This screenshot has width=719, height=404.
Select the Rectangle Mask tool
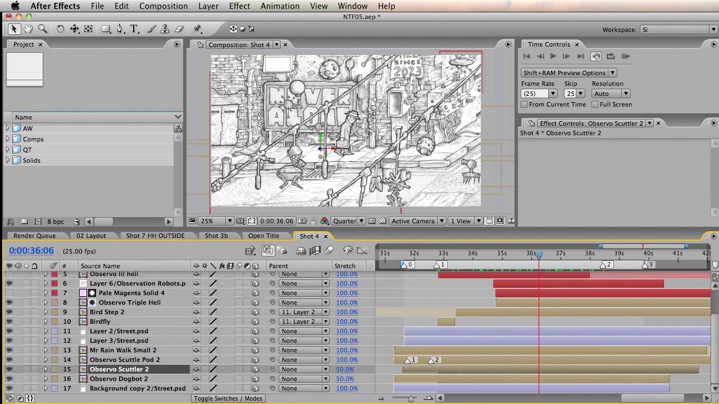click(x=106, y=29)
